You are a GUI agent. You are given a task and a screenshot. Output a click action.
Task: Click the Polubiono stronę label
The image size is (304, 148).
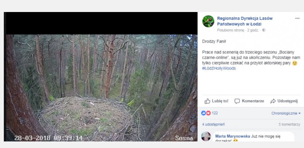(x=231, y=30)
